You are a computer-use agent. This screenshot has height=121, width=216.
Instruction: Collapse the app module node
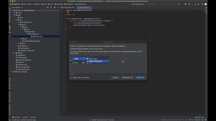[x=14, y=15]
